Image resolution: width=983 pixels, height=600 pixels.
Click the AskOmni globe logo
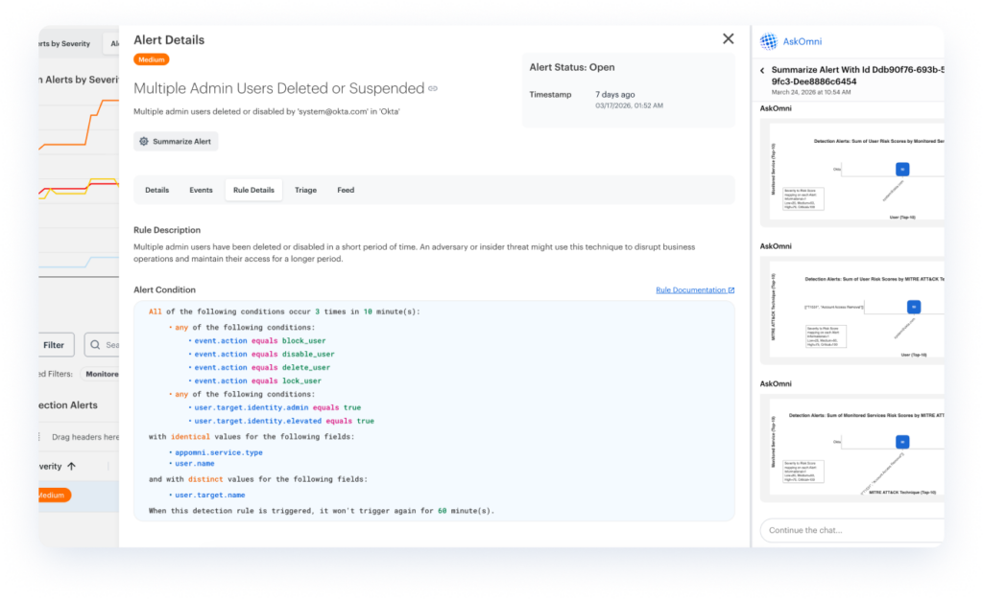click(x=768, y=41)
